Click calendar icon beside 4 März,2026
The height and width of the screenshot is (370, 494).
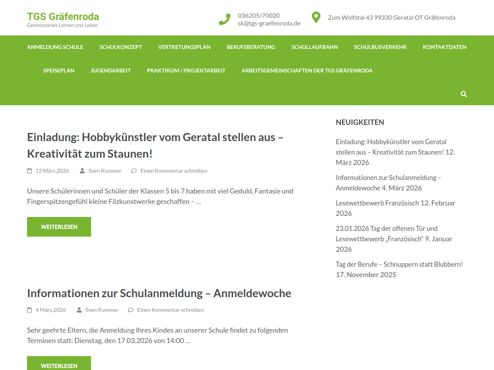[29, 310]
